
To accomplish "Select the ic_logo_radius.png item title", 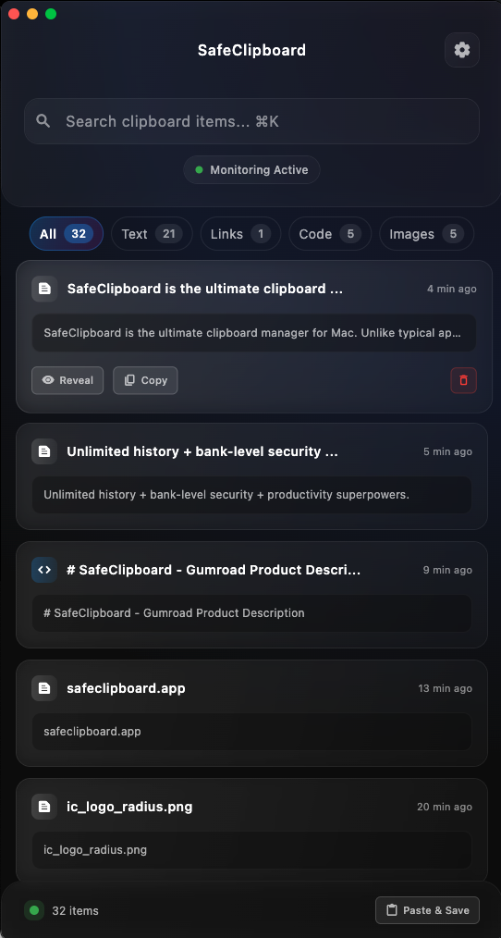I will (129, 807).
